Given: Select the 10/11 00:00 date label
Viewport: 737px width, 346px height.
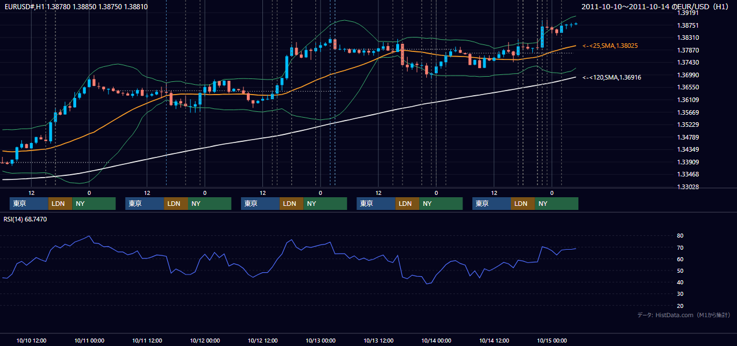Looking at the screenshot, I should tap(89, 340).
